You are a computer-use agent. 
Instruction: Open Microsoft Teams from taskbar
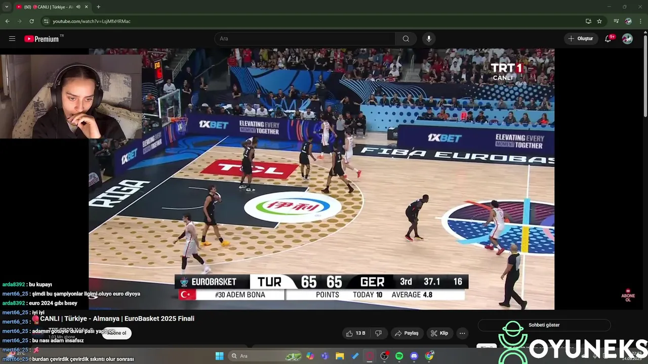(x=325, y=356)
